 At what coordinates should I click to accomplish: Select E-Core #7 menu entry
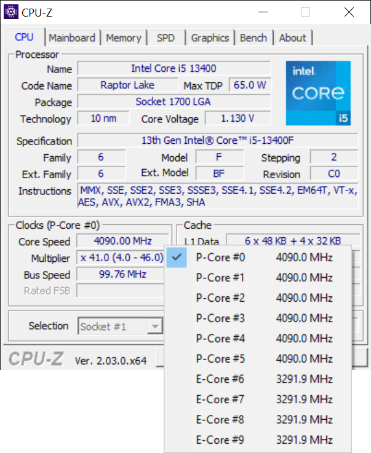258,400
